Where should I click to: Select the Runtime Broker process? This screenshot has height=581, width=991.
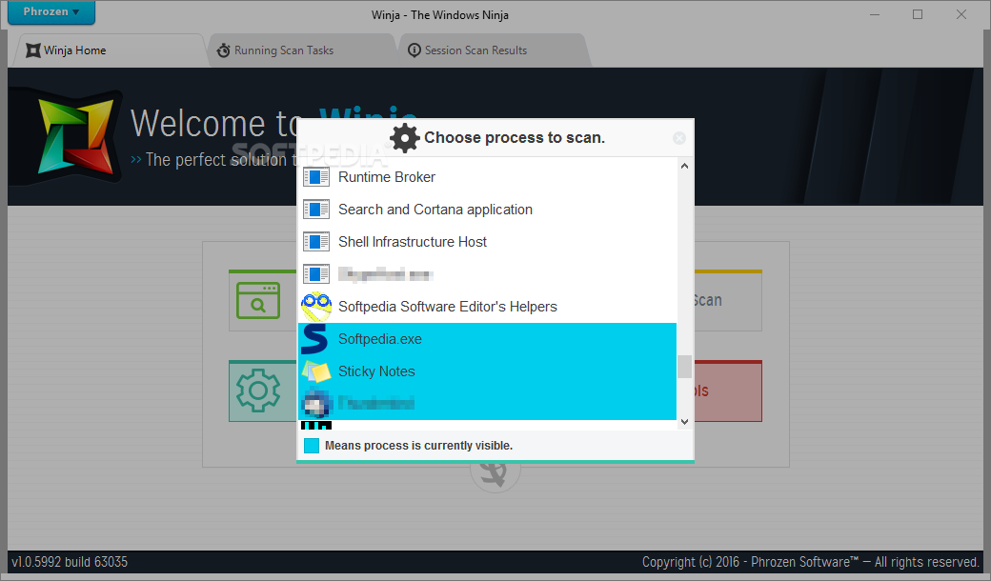click(x=487, y=177)
